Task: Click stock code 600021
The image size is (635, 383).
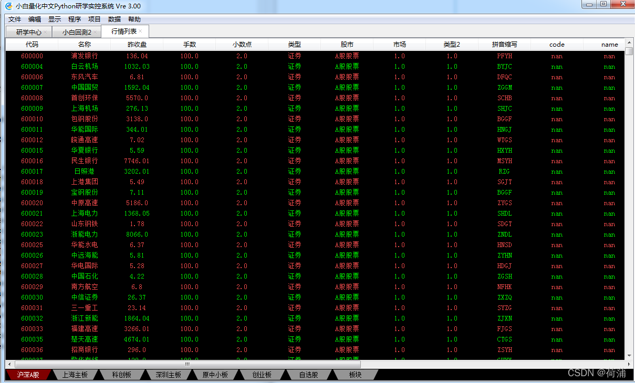Action: pyautogui.click(x=32, y=214)
